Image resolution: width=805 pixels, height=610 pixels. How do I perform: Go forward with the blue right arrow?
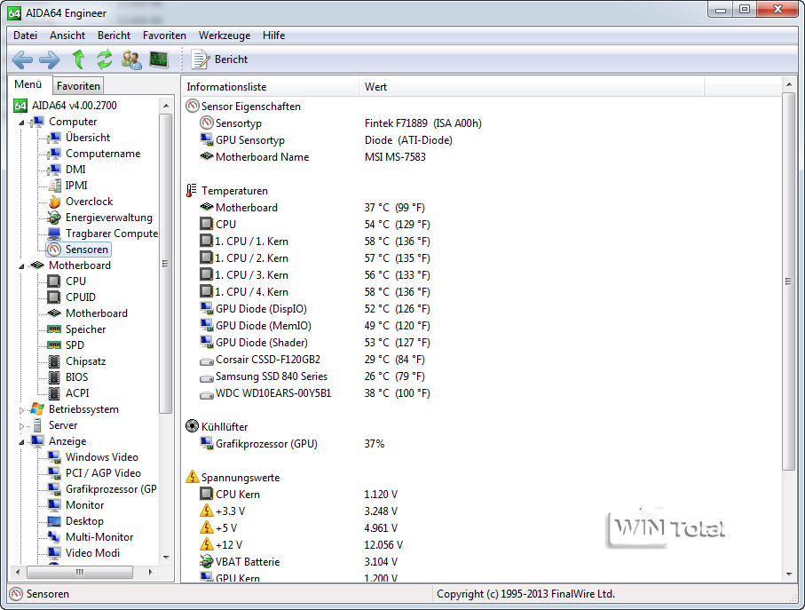tap(50, 59)
